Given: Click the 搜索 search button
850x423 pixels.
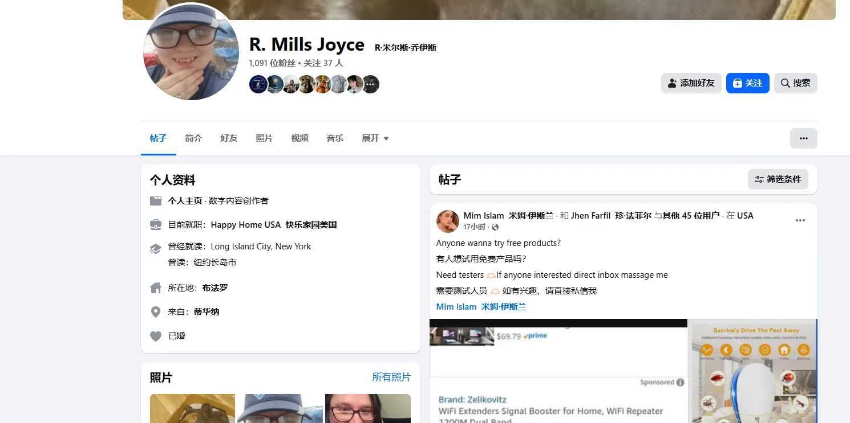Looking at the screenshot, I should tap(795, 83).
